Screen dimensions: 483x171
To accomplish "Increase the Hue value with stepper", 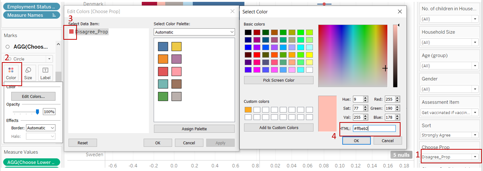I will 365,98.
